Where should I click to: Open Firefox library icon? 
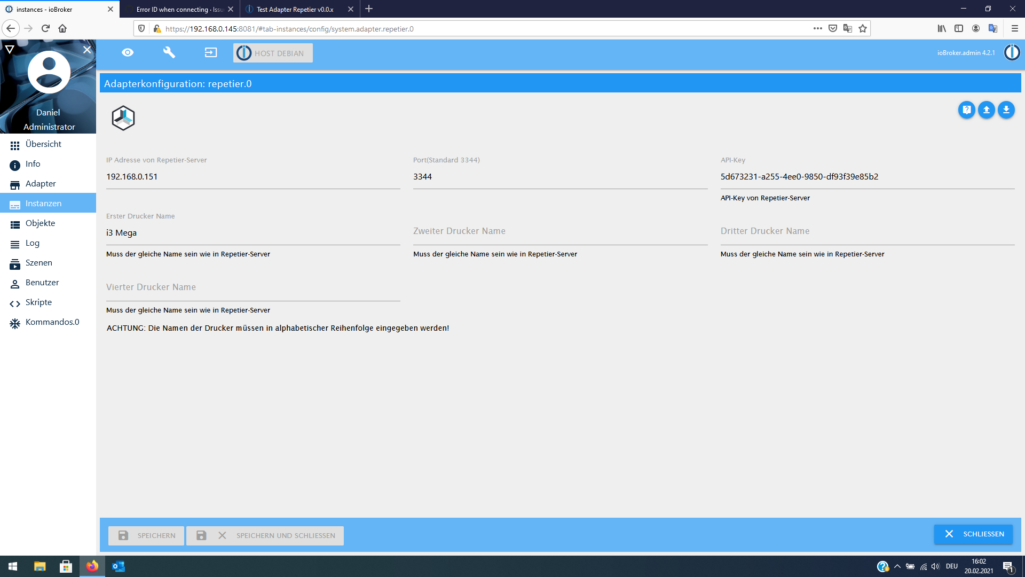coord(942,28)
